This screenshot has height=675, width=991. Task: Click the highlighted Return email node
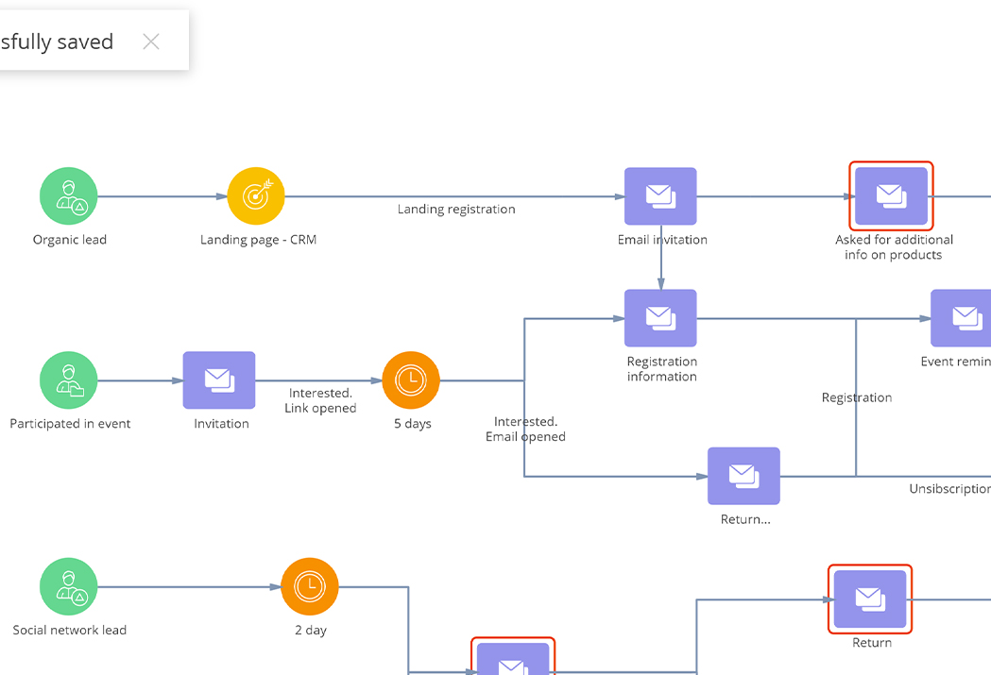(x=870, y=599)
